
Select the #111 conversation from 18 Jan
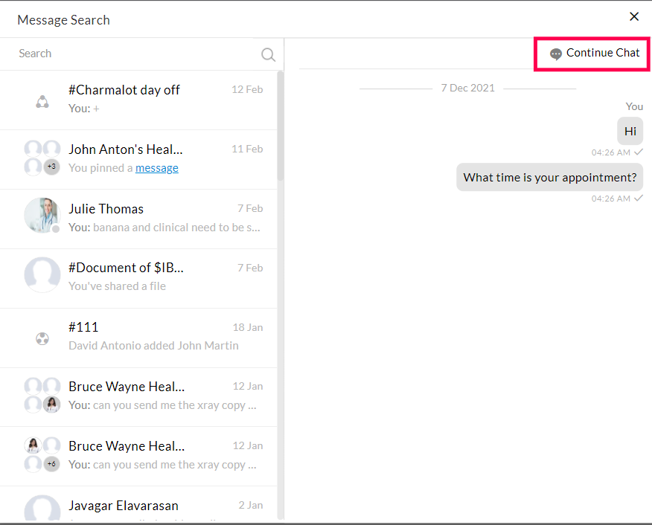click(149, 336)
